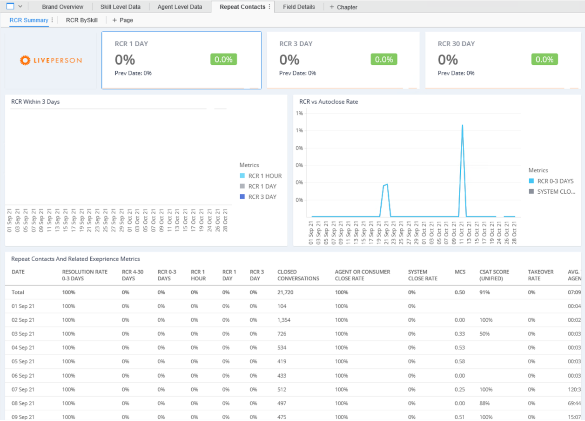This screenshot has height=421, width=585.
Task: Click the RCR vs Autoclose Rate chart title
Action: point(329,102)
